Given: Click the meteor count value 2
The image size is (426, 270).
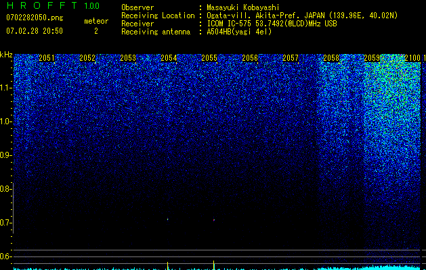Looking at the screenshot, I should [96, 31].
